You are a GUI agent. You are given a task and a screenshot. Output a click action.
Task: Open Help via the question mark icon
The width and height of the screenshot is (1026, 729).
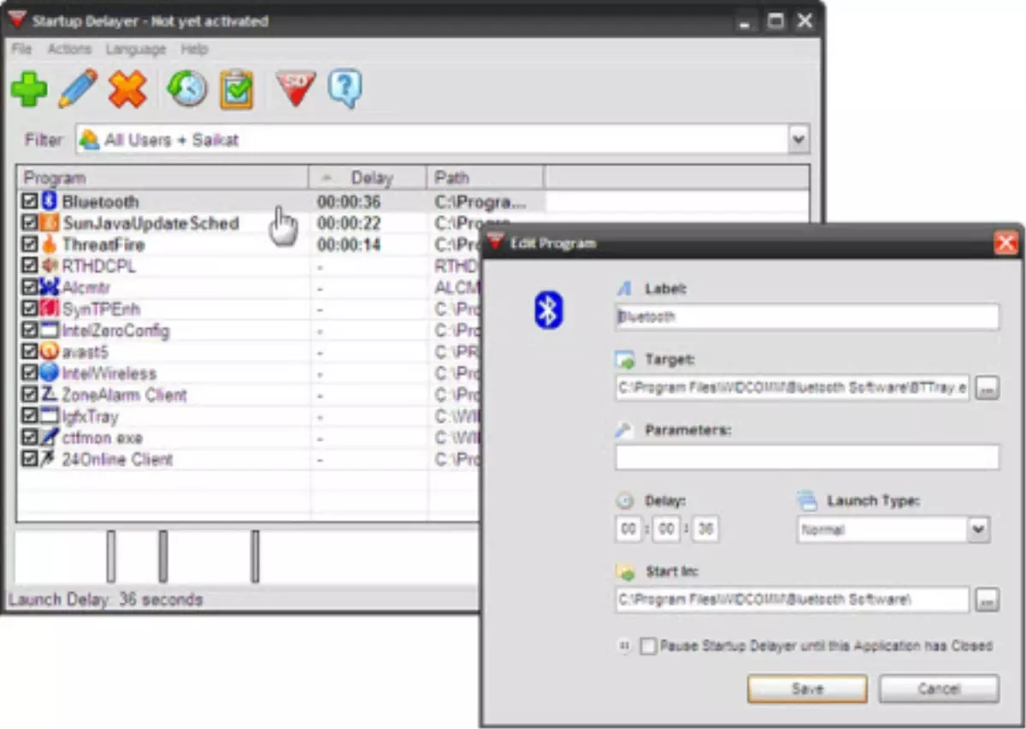[345, 89]
